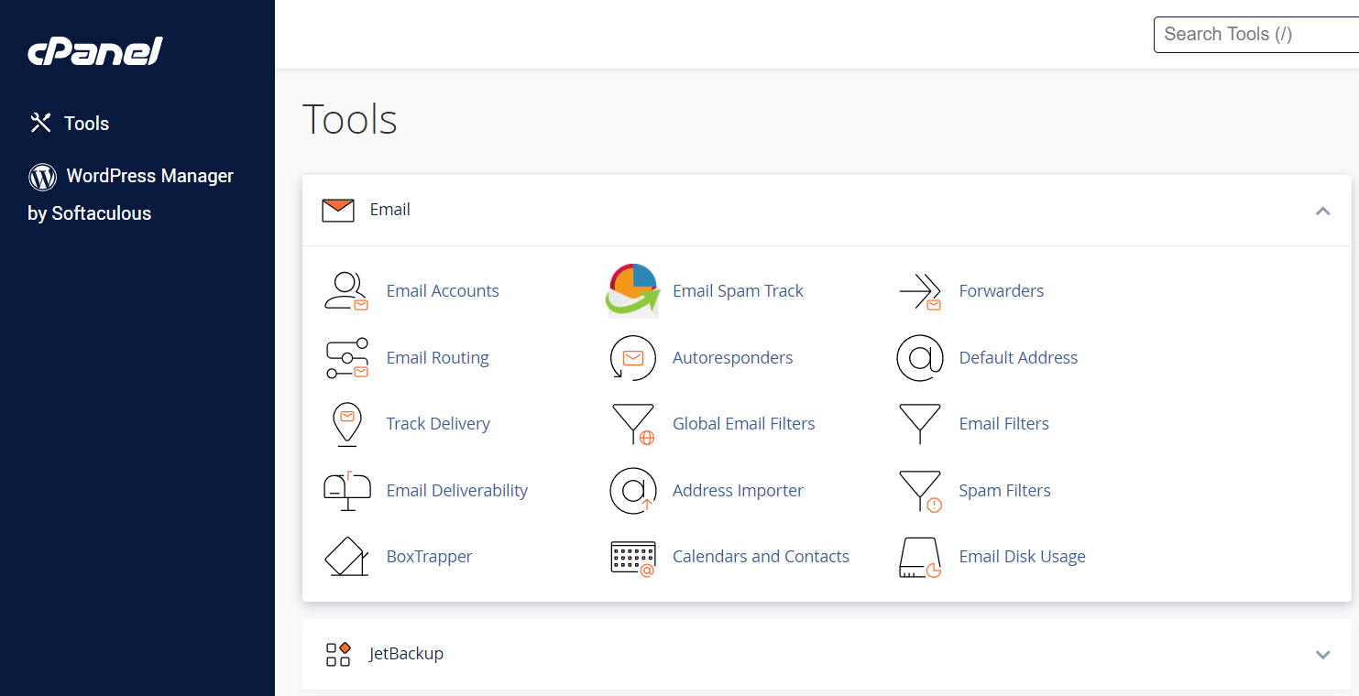The width and height of the screenshot is (1359, 696).
Task: Click the Autoresponders icon
Action: coord(633,358)
